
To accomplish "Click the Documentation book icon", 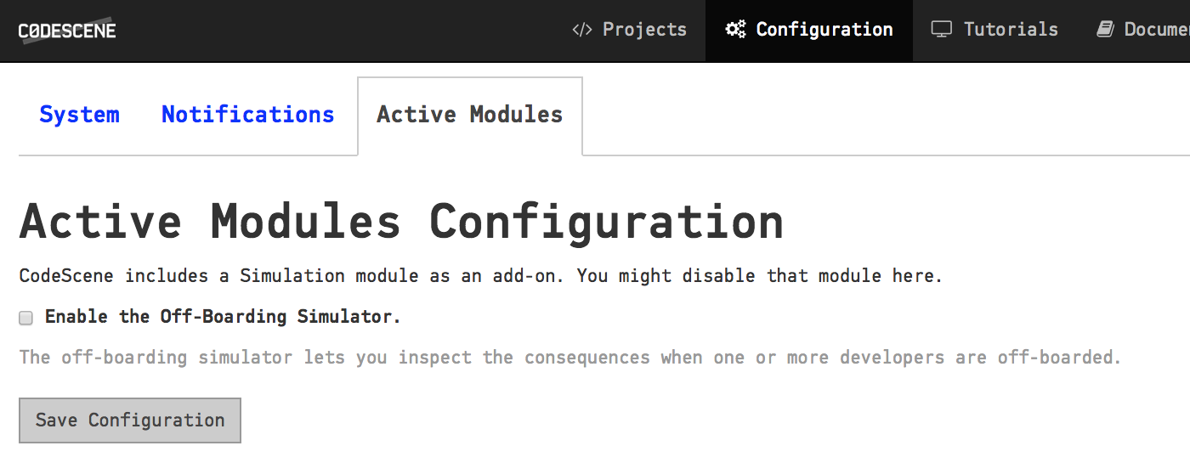I will 1105,30.
